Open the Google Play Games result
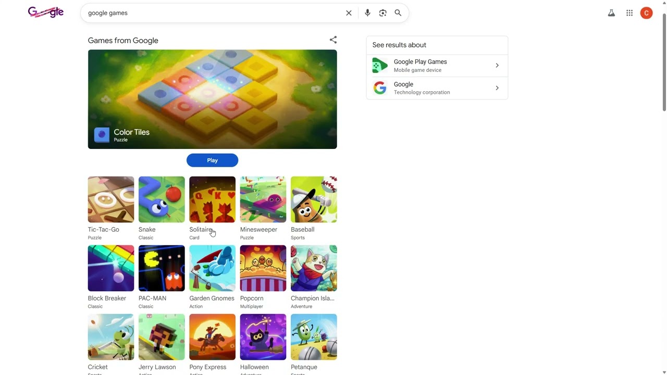This screenshot has width=667, height=375. point(437,66)
